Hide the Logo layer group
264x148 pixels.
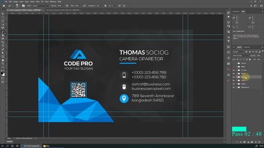pyautogui.click(x=233, y=81)
